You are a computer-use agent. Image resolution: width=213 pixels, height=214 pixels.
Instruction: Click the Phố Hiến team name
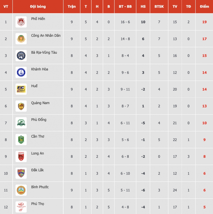[x=38, y=19]
